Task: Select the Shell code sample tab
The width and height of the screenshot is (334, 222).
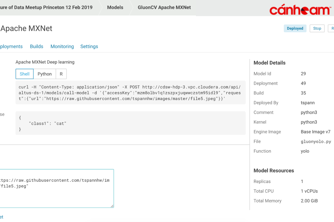Action: coord(24,74)
